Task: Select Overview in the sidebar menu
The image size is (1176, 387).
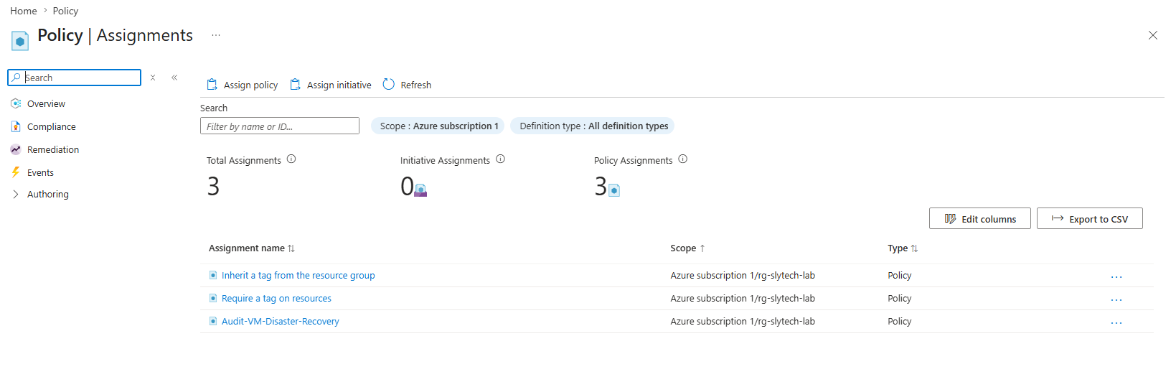Action: [x=46, y=103]
